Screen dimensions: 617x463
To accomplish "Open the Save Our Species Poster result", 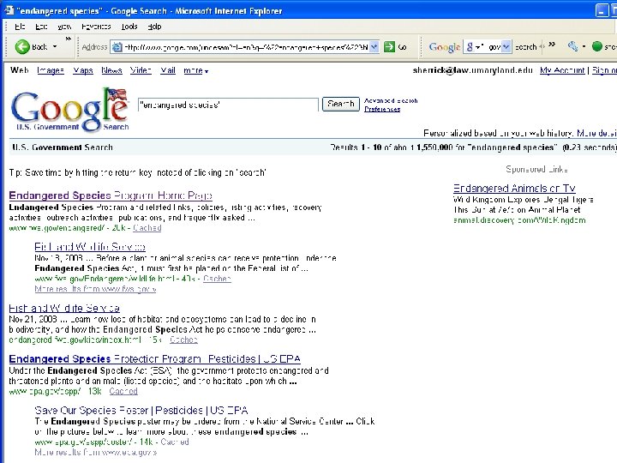I will click(141, 410).
